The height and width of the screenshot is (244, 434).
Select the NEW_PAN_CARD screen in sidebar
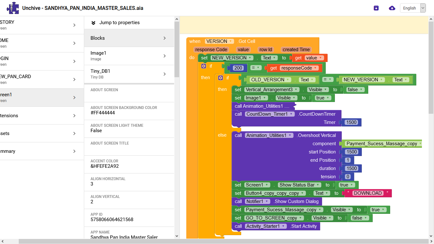pos(37,79)
